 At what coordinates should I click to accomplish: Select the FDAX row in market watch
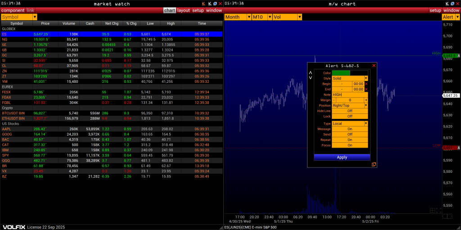coord(112,97)
